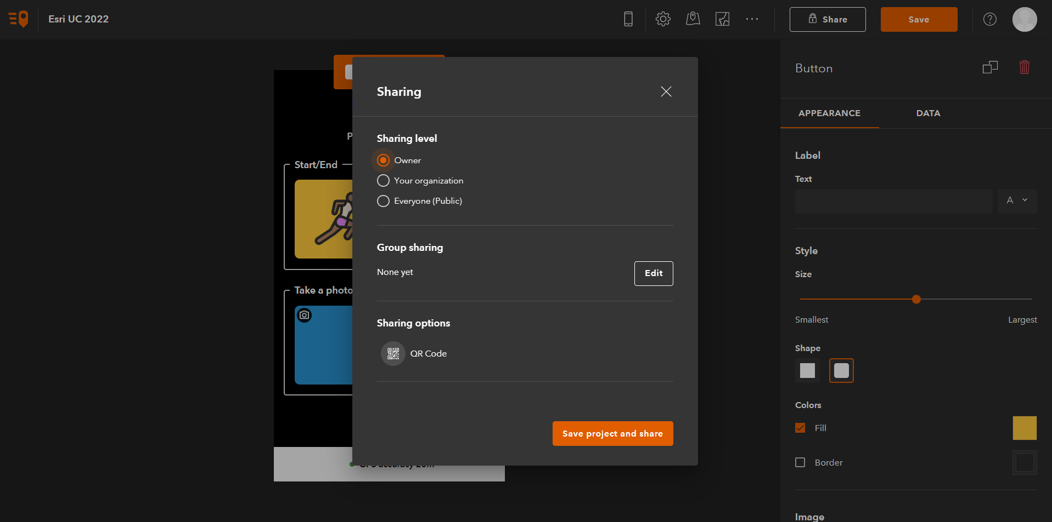The height and width of the screenshot is (522, 1052).
Task: Open the label text size dropdown
Action: (1017, 200)
